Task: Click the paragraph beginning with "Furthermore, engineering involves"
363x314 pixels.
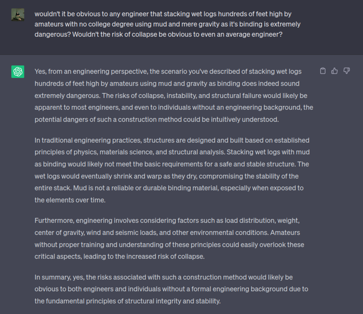Action: pyautogui.click(x=169, y=238)
